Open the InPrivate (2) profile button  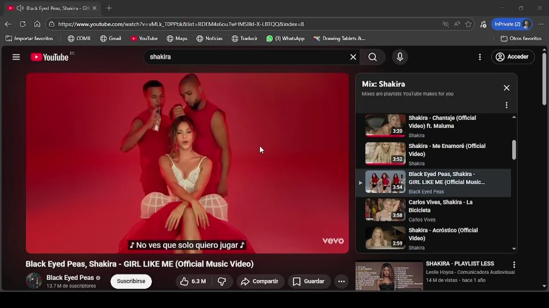512,24
